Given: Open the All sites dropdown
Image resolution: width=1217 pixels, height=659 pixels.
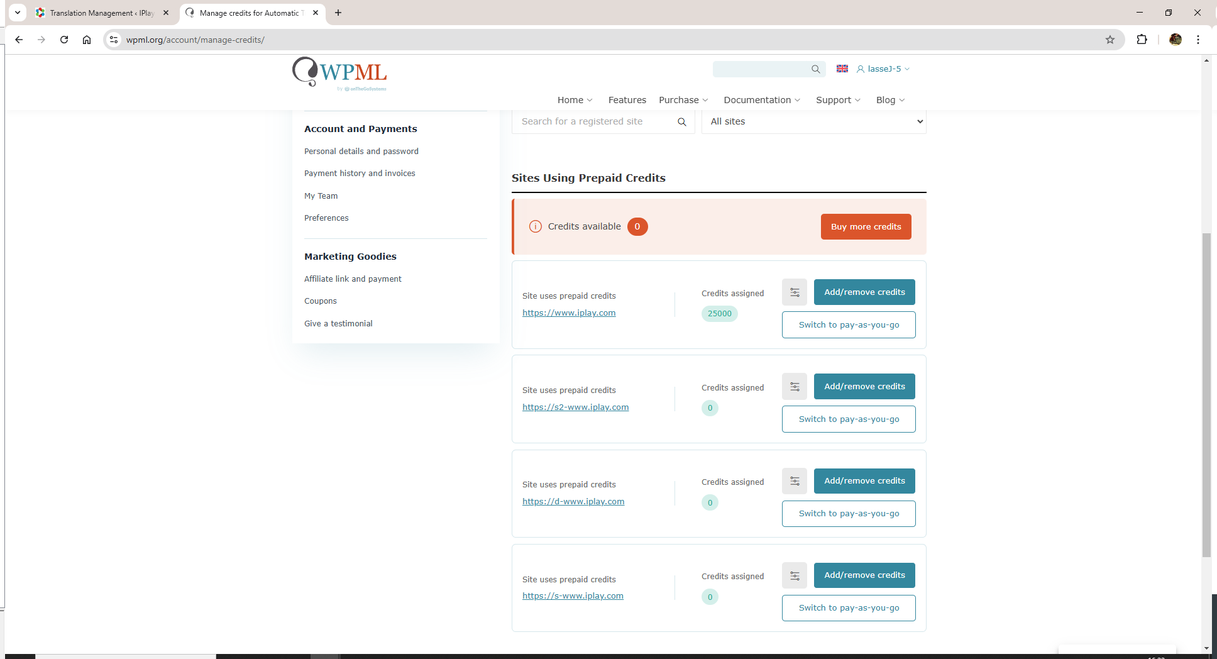Looking at the screenshot, I should (814, 121).
